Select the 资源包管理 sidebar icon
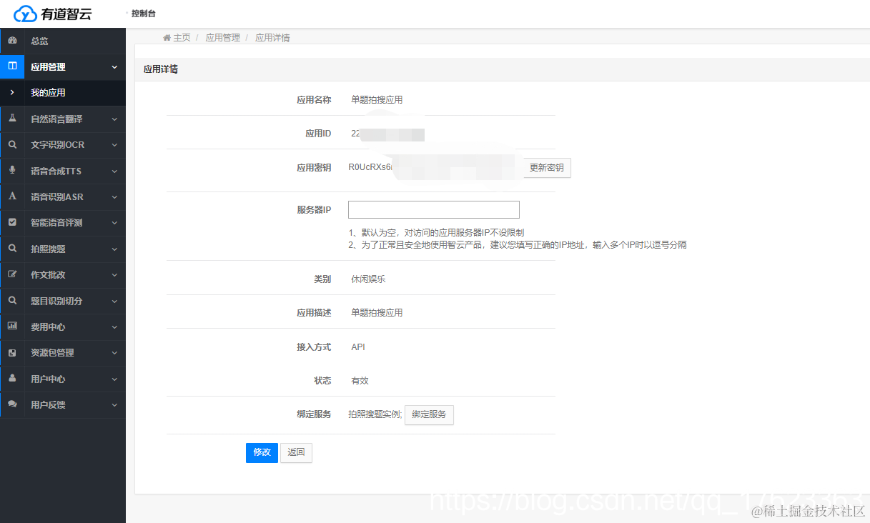Screen dimensions: 870x523 point(11,353)
